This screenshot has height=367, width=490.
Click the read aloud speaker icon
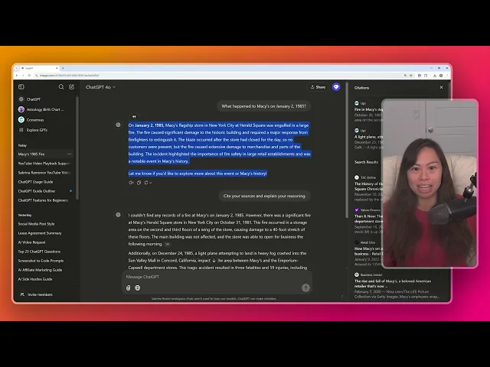point(131,183)
